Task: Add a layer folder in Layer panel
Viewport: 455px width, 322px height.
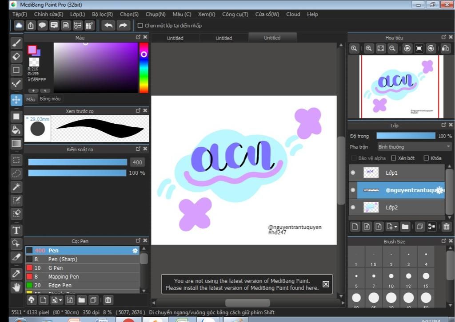Action: click(405, 227)
